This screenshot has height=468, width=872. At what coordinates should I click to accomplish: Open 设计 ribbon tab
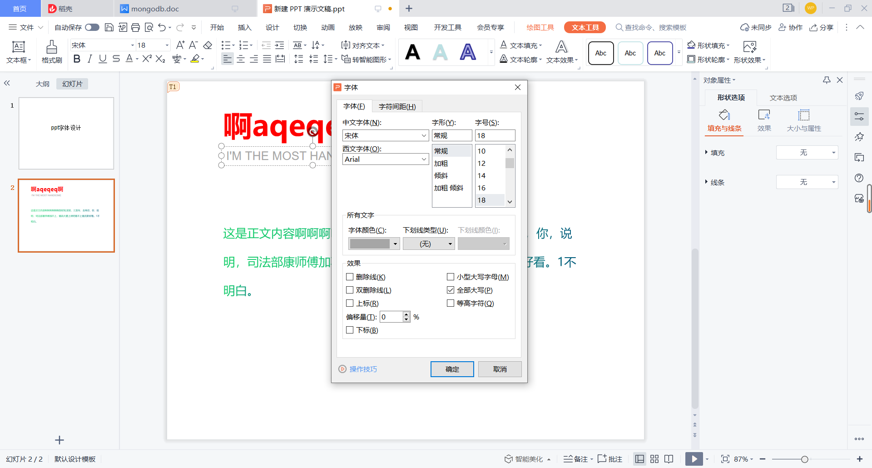(272, 27)
